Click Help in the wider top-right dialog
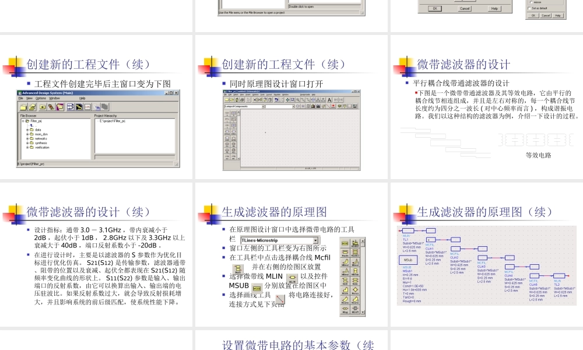 click(x=494, y=8)
